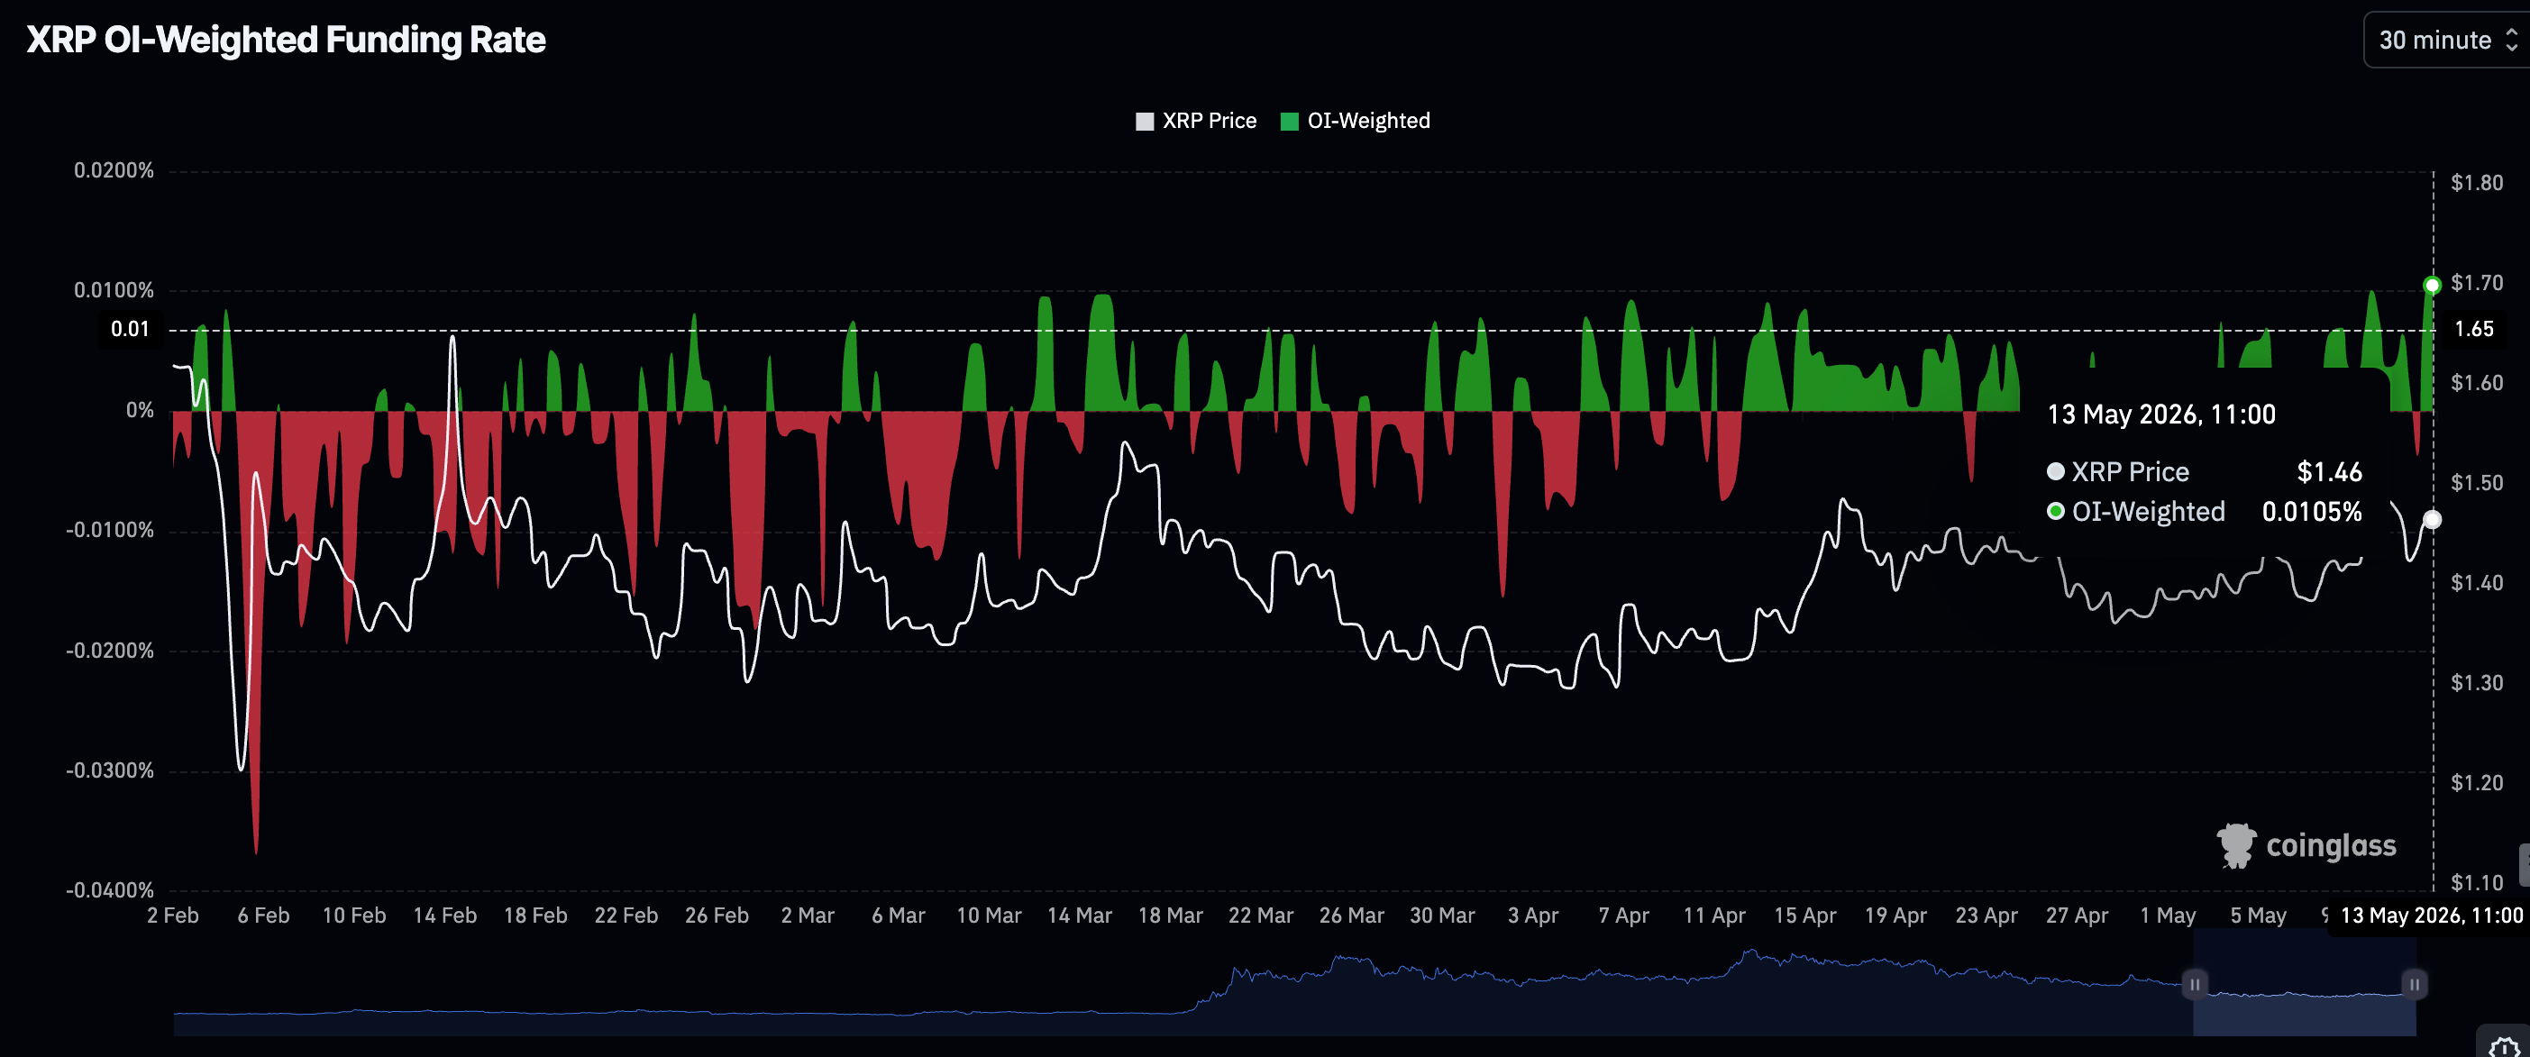Click the "27 Apr" date label
The width and height of the screenshot is (2530, 1057).
(x=2078, y=916)
